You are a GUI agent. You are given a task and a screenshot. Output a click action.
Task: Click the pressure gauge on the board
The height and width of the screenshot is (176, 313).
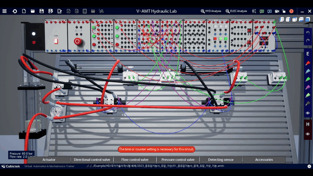click(56, 112)
